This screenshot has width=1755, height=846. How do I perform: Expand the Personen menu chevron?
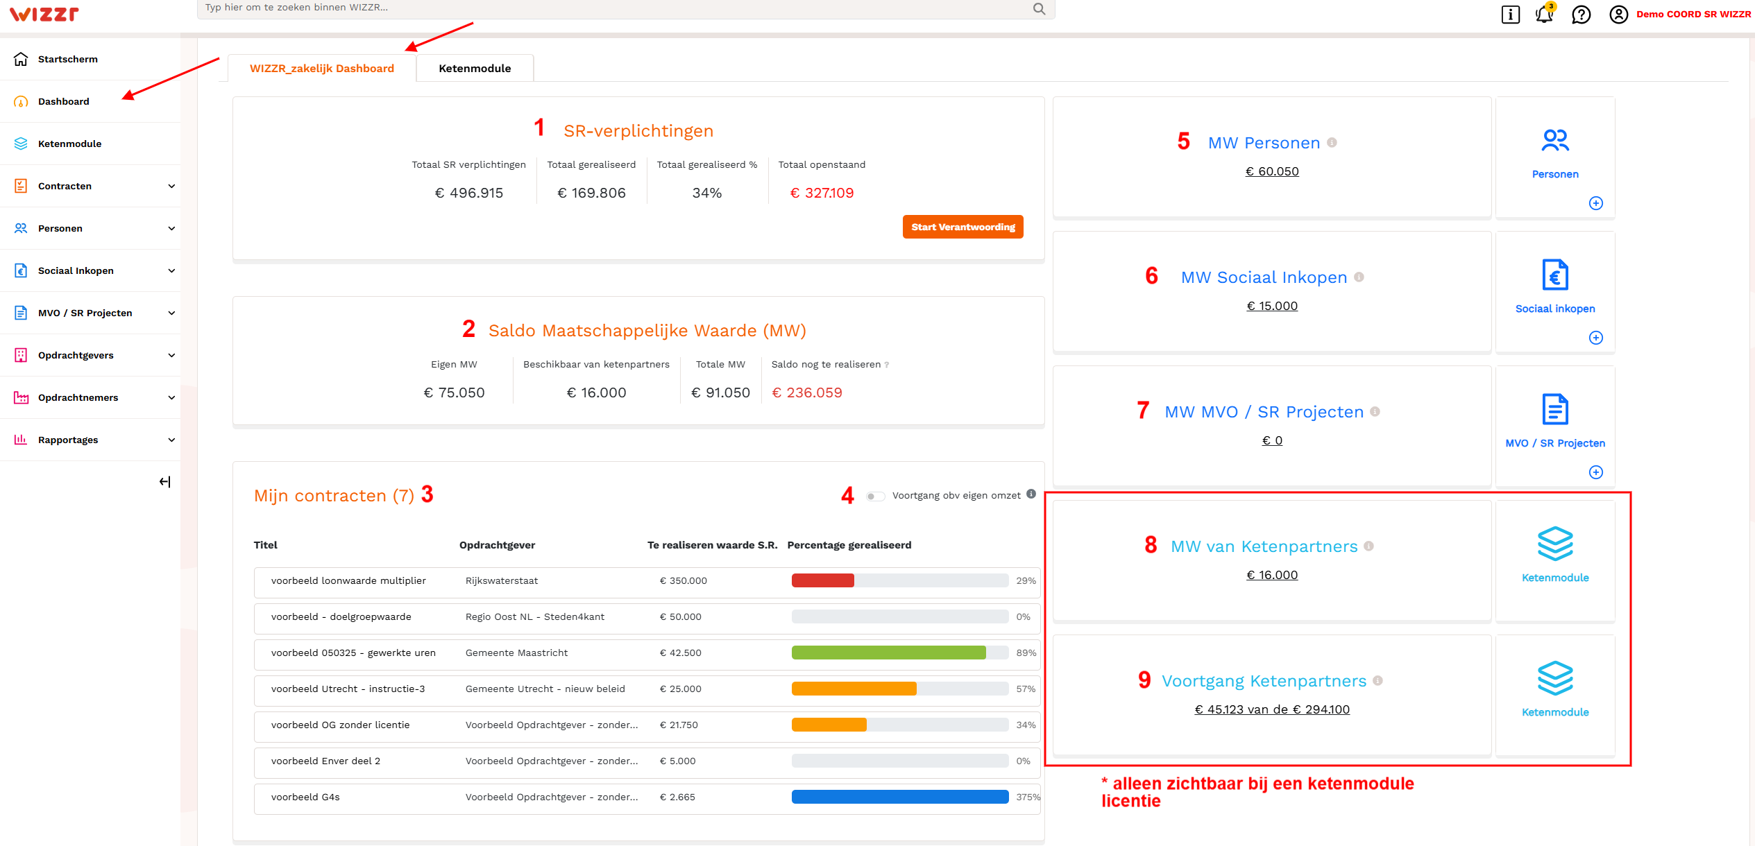(171, 228)
